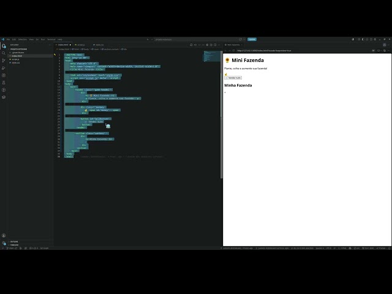The width and height of the screenshot is (392, 294).
Task: Click the VS Code logo icon
Action: (2, 39)
